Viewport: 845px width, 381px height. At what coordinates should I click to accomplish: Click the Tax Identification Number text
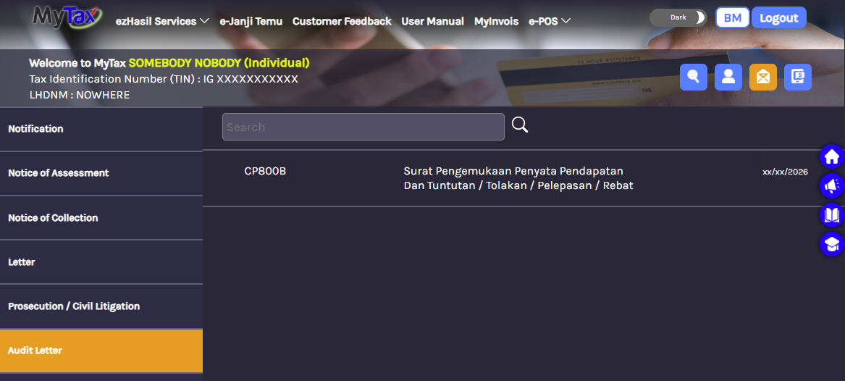(164, 79)
